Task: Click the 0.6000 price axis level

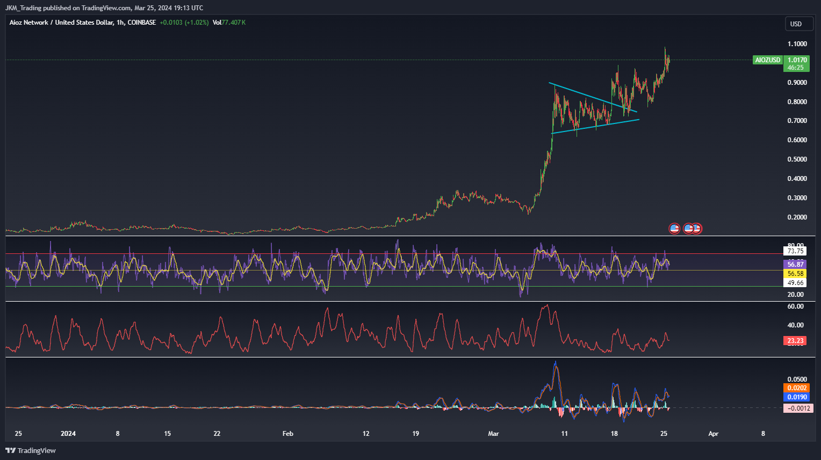Action: point(797,140)
